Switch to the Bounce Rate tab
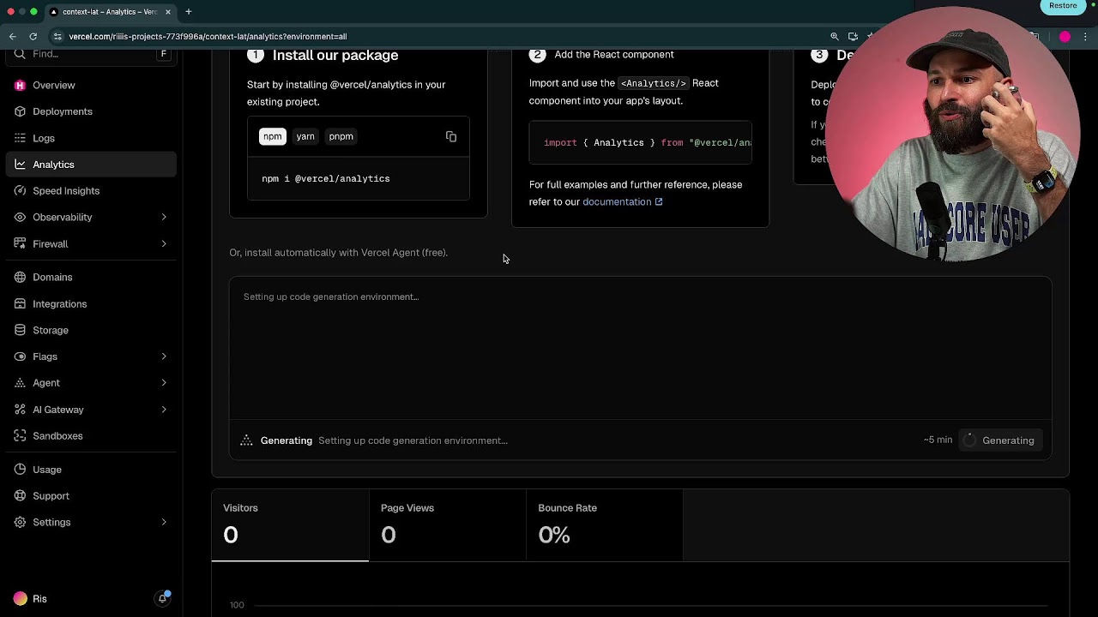 coord(605,525)
